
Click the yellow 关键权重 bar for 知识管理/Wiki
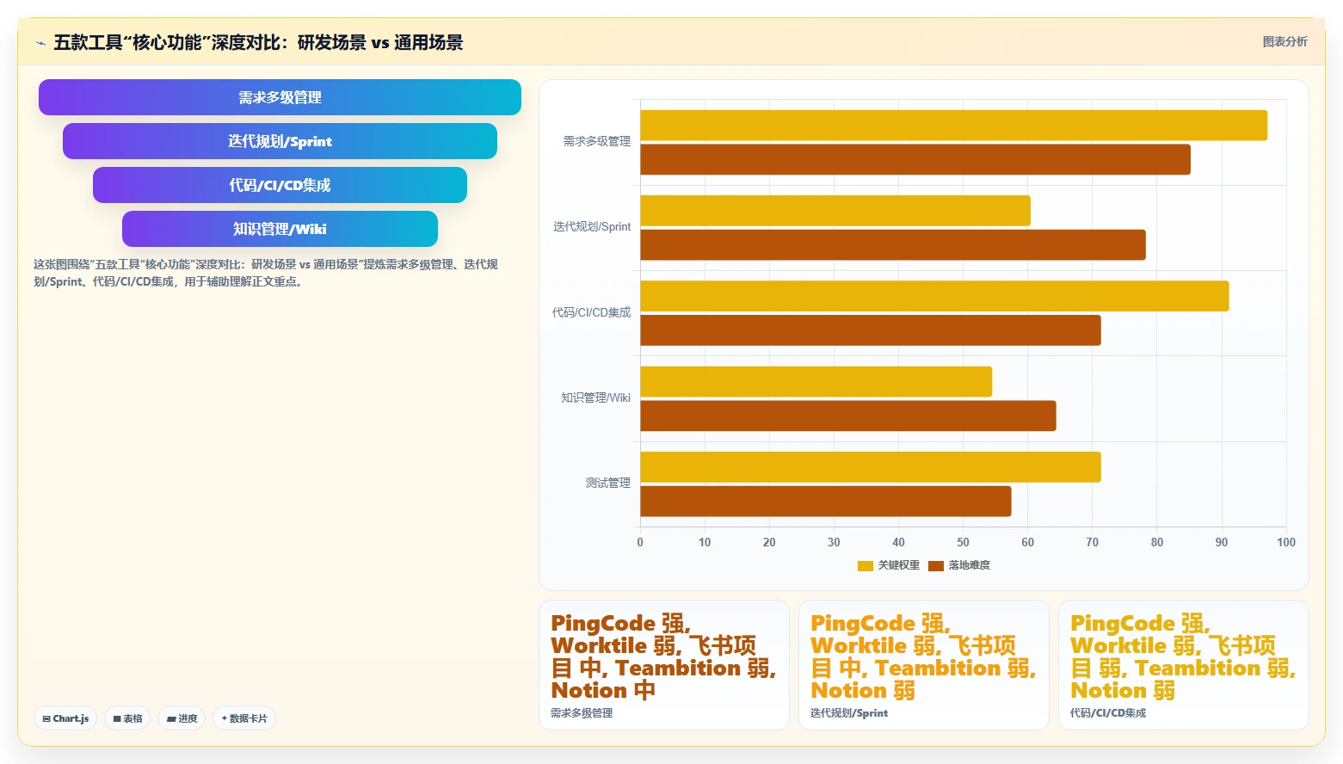816,382
